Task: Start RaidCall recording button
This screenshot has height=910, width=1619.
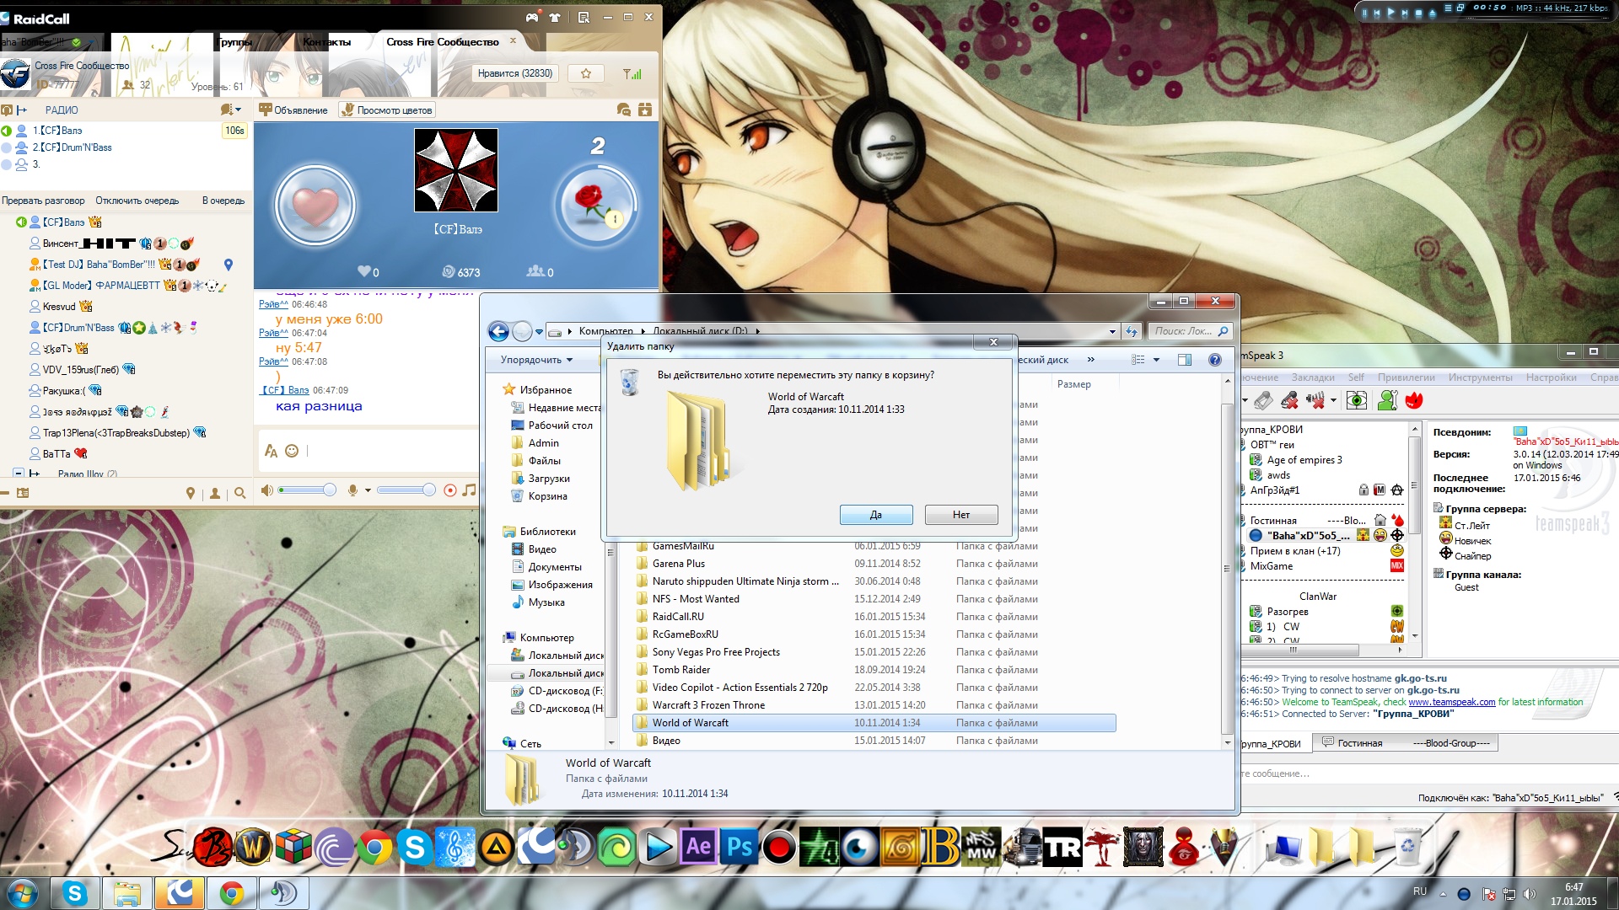Action: pos(450,490)
